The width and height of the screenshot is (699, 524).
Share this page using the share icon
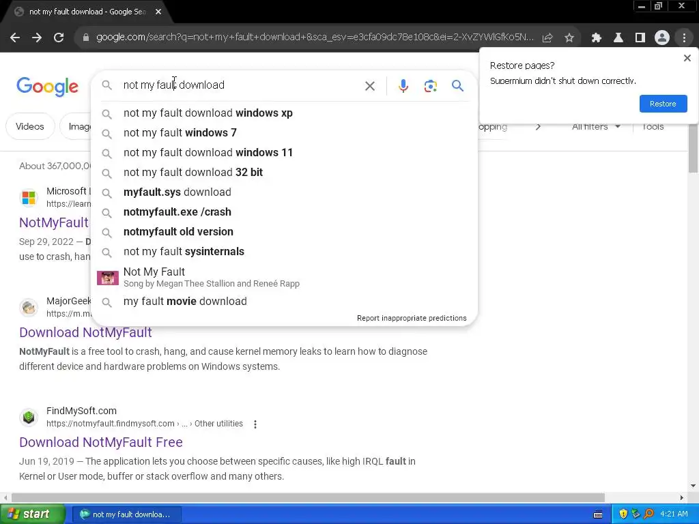[547, 38]
